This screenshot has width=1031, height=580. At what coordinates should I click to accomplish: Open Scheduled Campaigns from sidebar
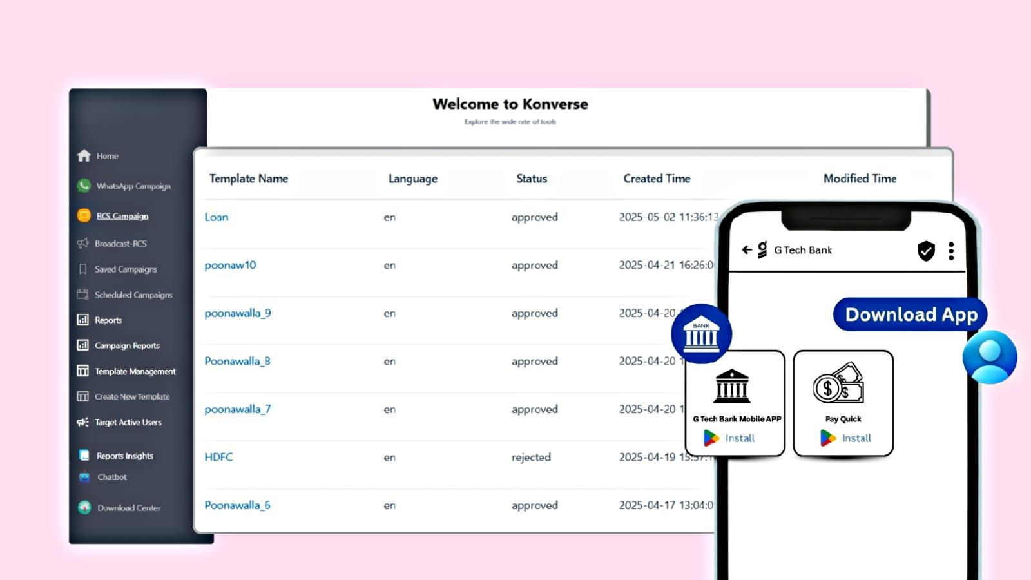(133, 295)
